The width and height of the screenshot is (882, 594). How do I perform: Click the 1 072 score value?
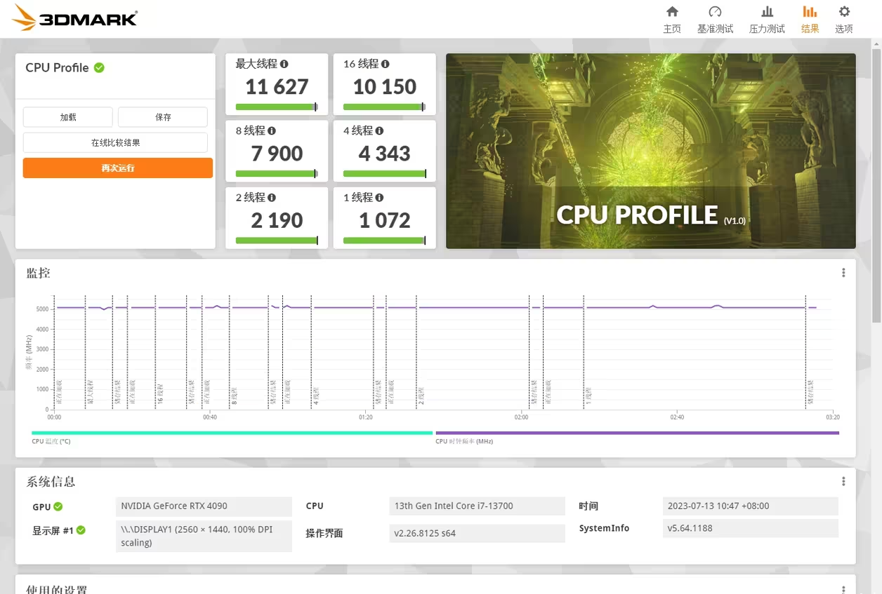385,220
